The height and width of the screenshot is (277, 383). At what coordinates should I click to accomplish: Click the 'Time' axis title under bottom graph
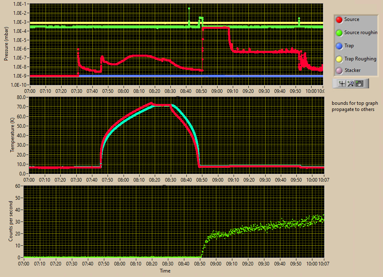point(165,271)
